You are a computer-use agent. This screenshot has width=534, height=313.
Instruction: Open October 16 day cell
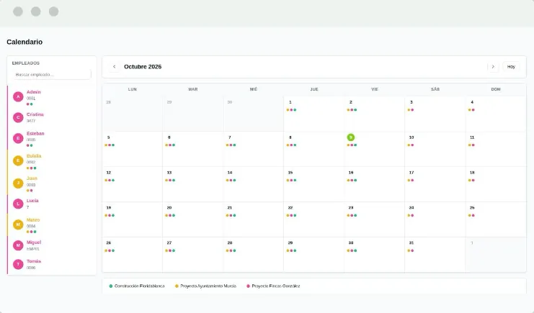pos(375,184)
